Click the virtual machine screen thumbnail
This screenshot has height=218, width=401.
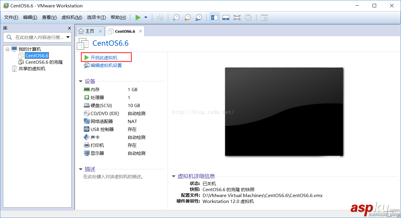coord(284,112)
